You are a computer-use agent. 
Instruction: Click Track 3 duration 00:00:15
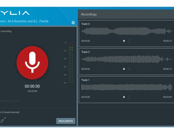coord(167,41)
